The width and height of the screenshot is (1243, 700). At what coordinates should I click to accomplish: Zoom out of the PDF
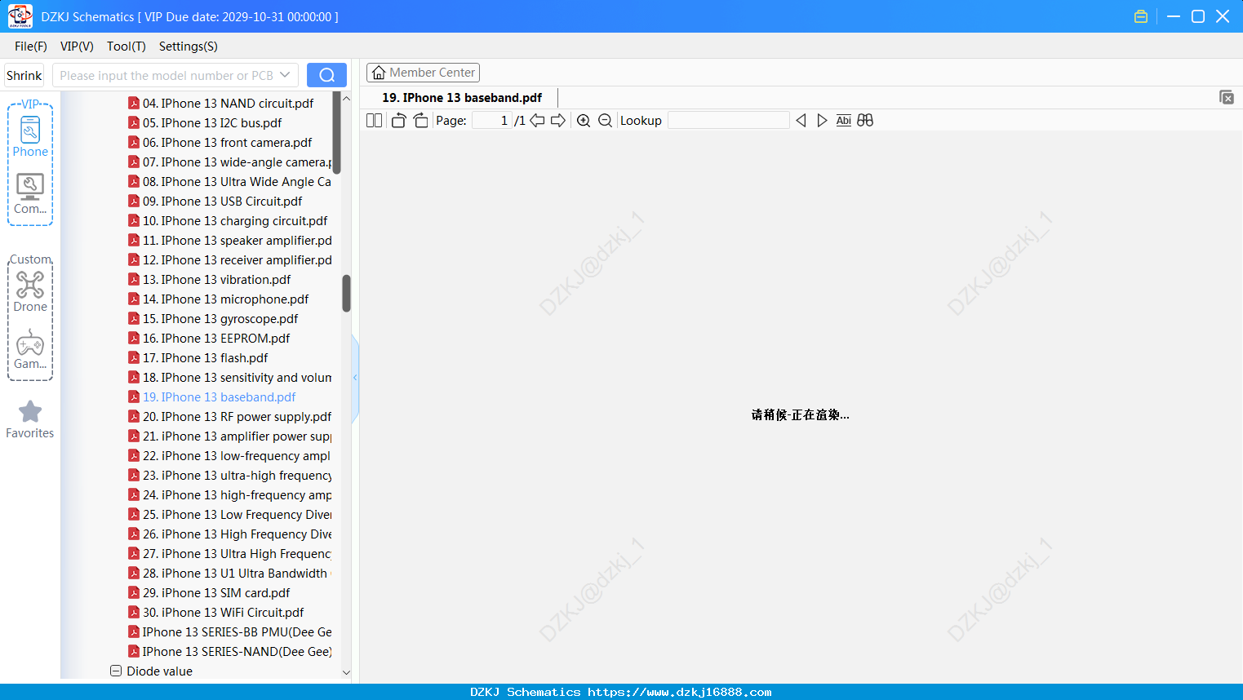(x=605, y=121)
